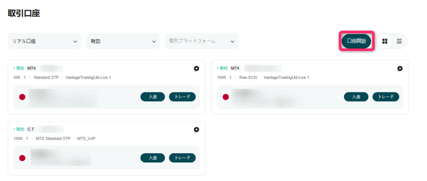Switch to grid view layout
The image size is (427, 181).
[385, 41]
